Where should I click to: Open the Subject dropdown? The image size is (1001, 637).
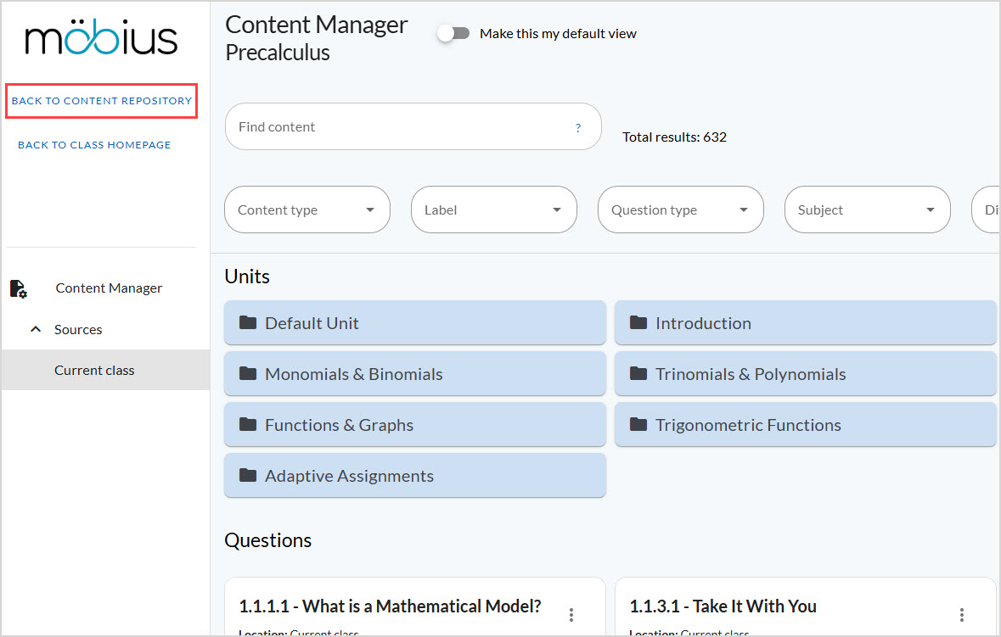pyautogui.click(x=867, y=210)
